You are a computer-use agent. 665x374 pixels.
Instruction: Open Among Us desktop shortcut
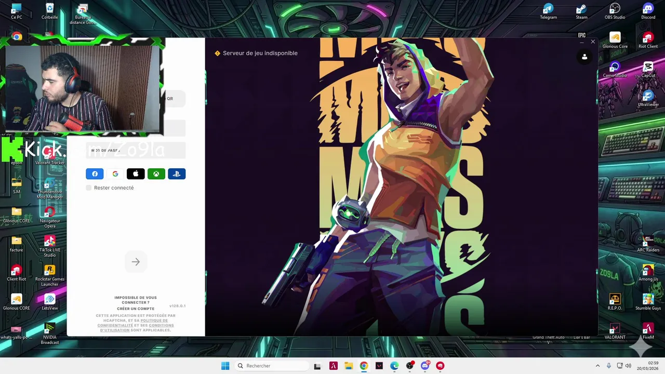(x=648, y=273)
